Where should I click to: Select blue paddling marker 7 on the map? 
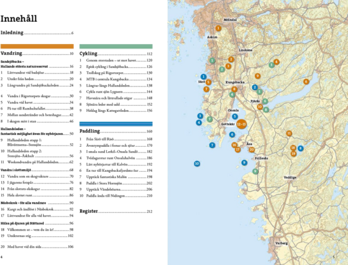(212, 146)
